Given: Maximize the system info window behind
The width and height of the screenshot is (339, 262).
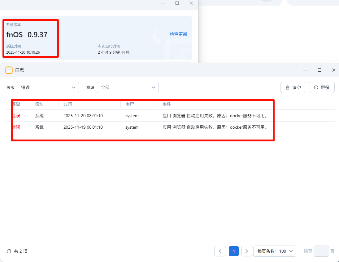Looking at the screenshot, I should (177, 3).
